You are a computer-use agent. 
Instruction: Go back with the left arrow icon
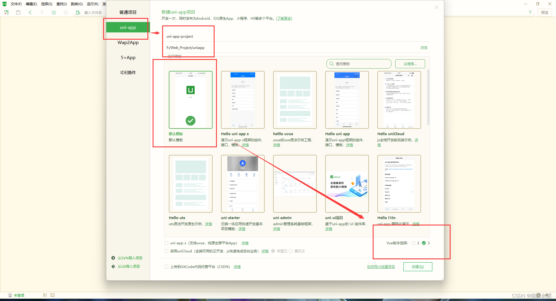(x=30, y=12)
